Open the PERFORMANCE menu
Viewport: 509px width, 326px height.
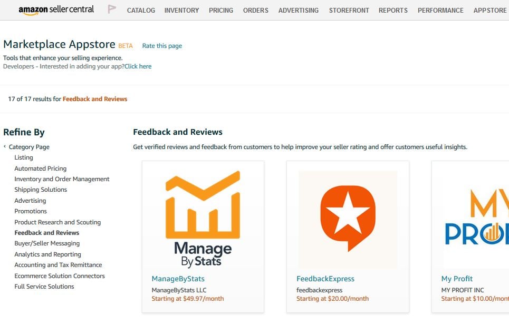(x=440, y=11)
